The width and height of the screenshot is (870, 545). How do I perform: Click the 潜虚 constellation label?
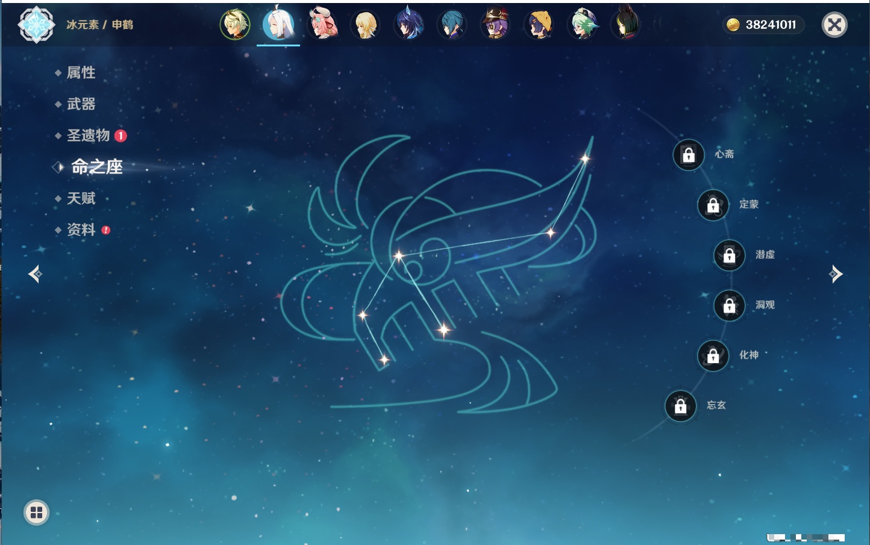click(x=765, y=255)
